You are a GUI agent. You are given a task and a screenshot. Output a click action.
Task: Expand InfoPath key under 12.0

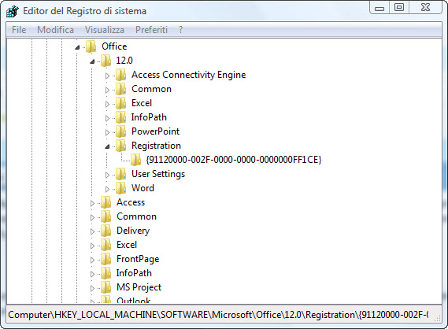coord(107,118)
